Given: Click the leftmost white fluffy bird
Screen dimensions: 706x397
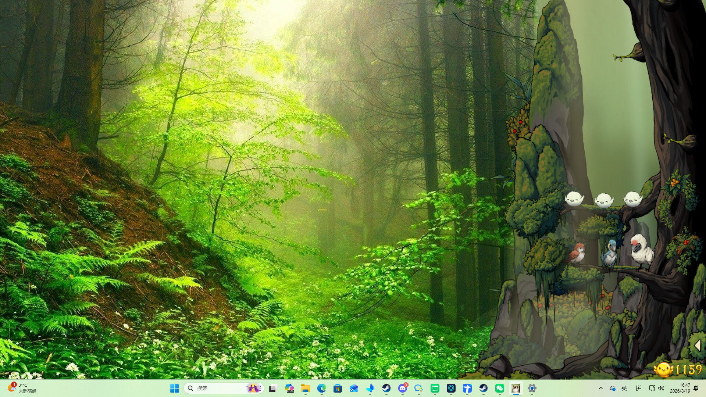Looking at the screenshot, I should point(574,198).
